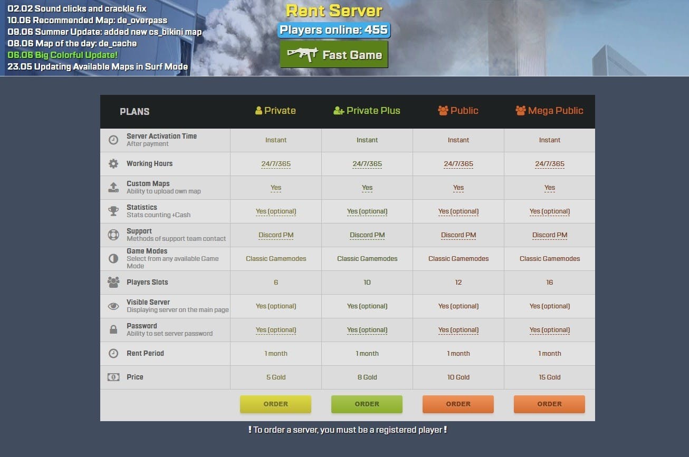This screenshot has height=457, width=689.
Task: Click the registered player notice text
Action: click(348, 430)
